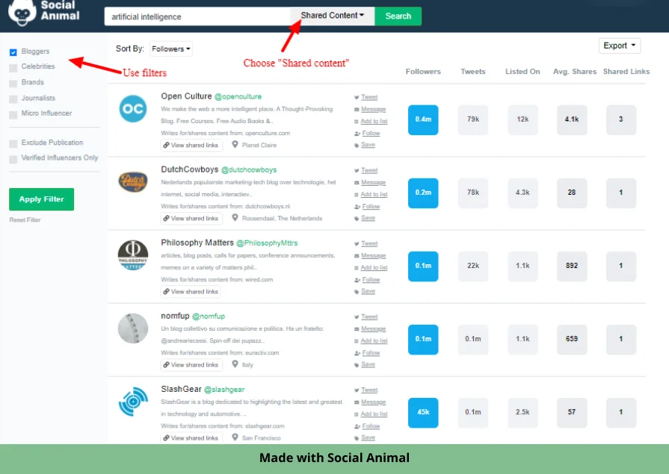Open the Shared Content search type dropdown
Screen dimensions: 669x474
coord(333,16)
